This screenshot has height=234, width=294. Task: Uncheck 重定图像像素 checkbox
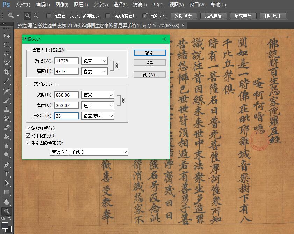pyautogui.click(x=28, y=143)
